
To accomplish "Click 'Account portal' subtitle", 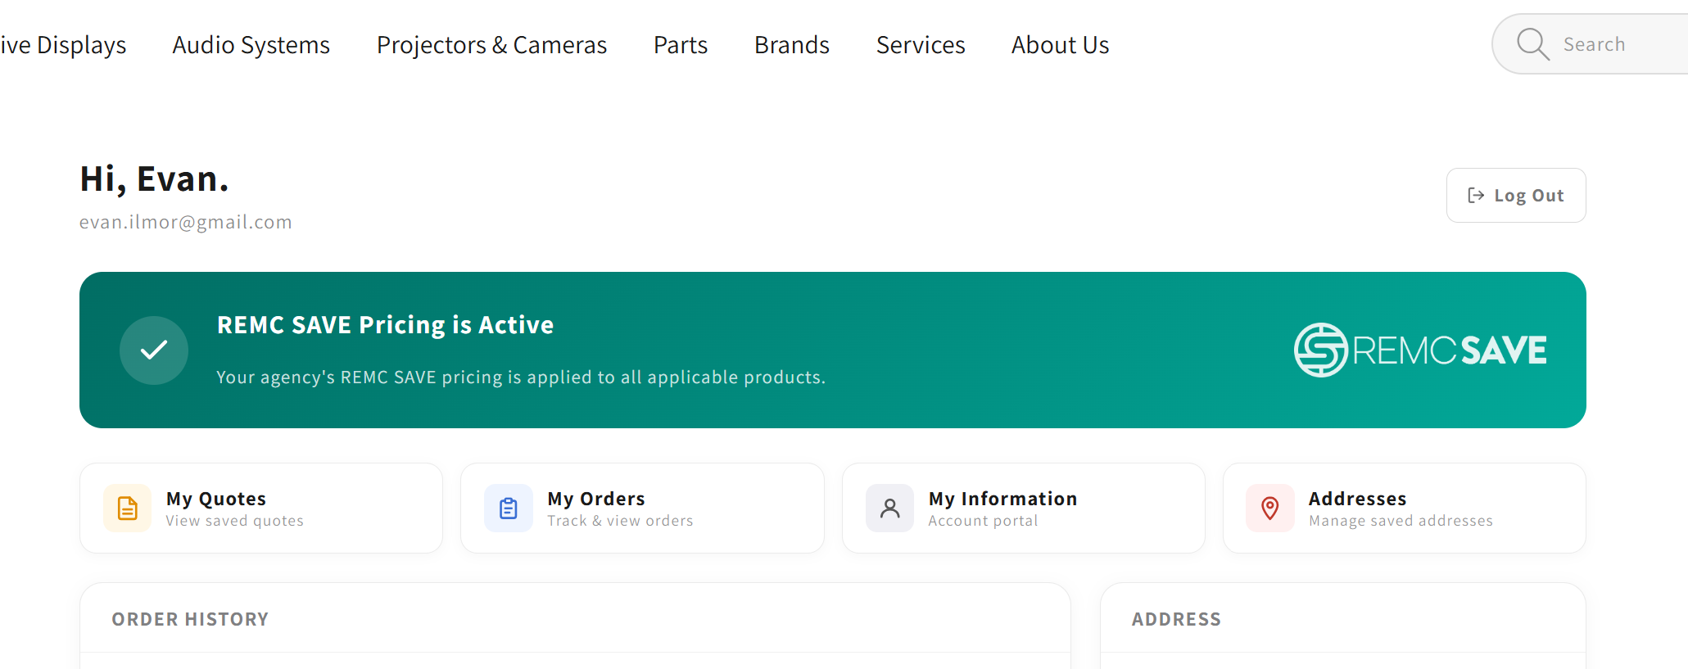I will (983, 521).
